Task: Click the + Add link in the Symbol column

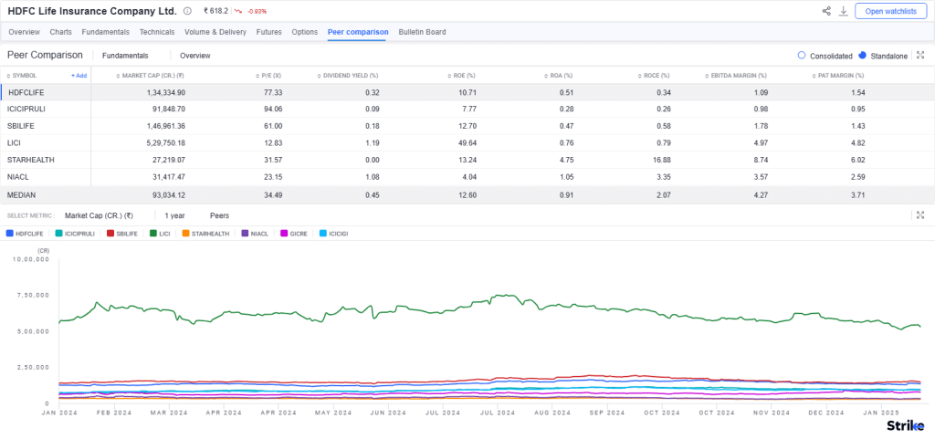Action: 79,76
